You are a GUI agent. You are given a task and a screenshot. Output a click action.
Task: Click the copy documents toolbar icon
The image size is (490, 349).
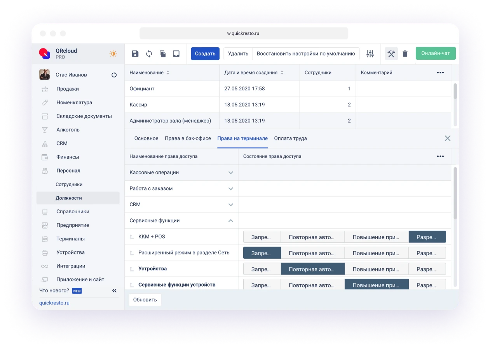pos(163,54)
